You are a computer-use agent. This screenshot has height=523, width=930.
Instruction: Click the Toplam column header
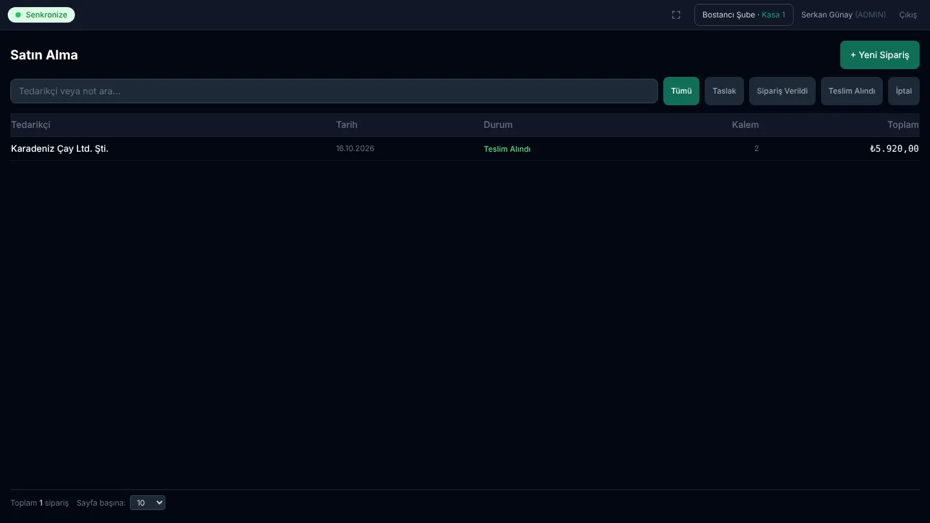click(903, 125)
